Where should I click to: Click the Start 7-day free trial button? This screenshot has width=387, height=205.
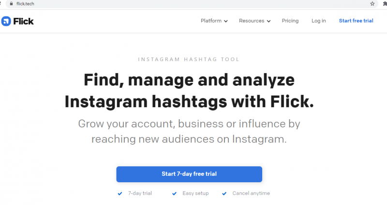pyautogui.click(x=189, y=174)
